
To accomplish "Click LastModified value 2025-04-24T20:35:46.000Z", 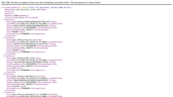I will coord(34,24).
